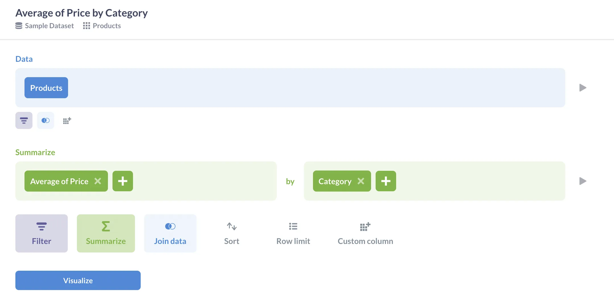This screenshot has height=308, width=614.
Task: Open the Products data source picker
Action: [x=46, y=88]
